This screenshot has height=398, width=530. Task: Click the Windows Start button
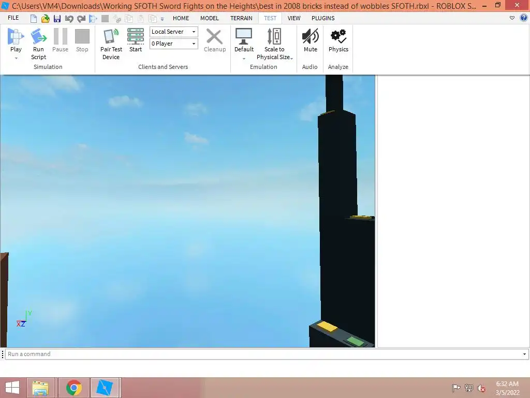click(12, 388)
